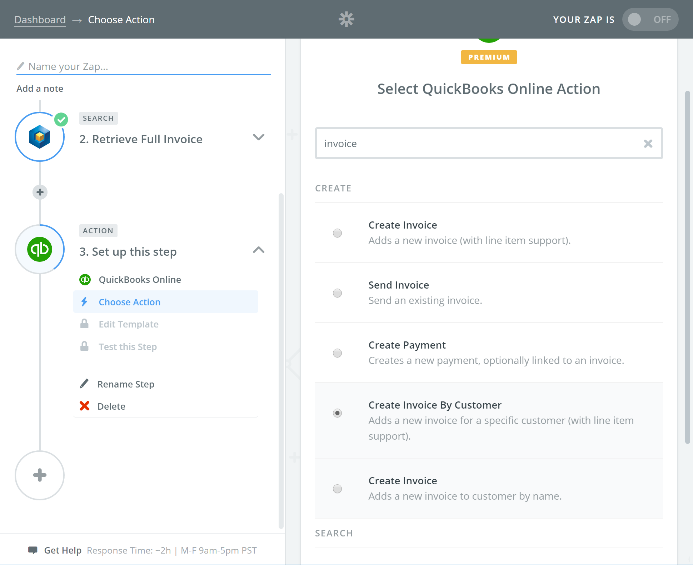Click the large QuickBooks step 3 icon

40,249
